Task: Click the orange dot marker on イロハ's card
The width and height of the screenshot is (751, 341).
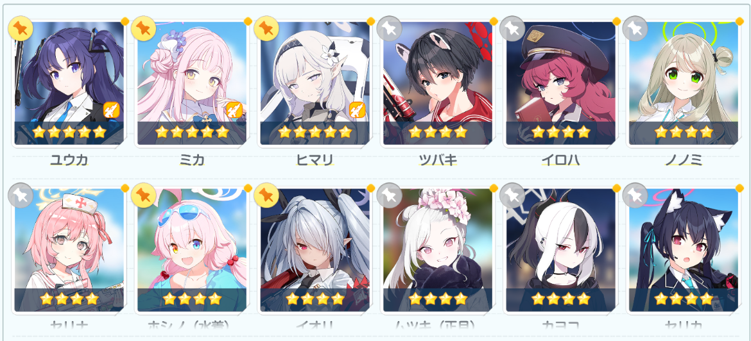Action: click(x=617, y=21)
